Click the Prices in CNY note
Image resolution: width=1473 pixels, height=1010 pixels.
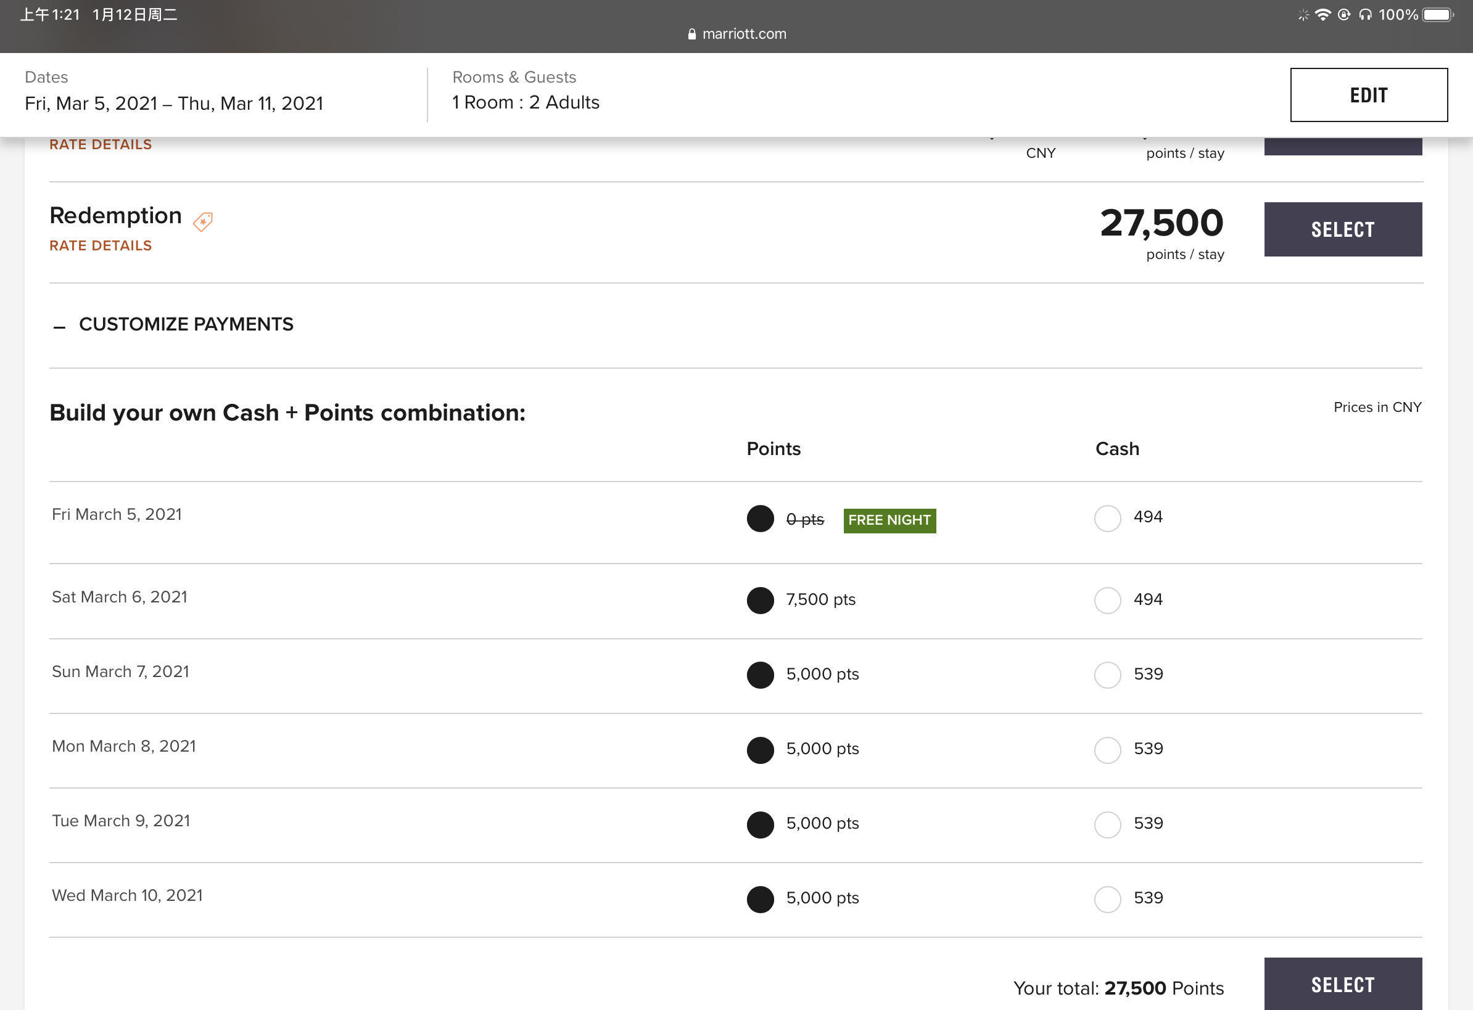coord(1378,408)
